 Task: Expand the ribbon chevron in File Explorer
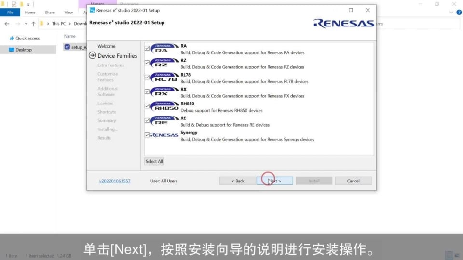click(x=451, y=13)
